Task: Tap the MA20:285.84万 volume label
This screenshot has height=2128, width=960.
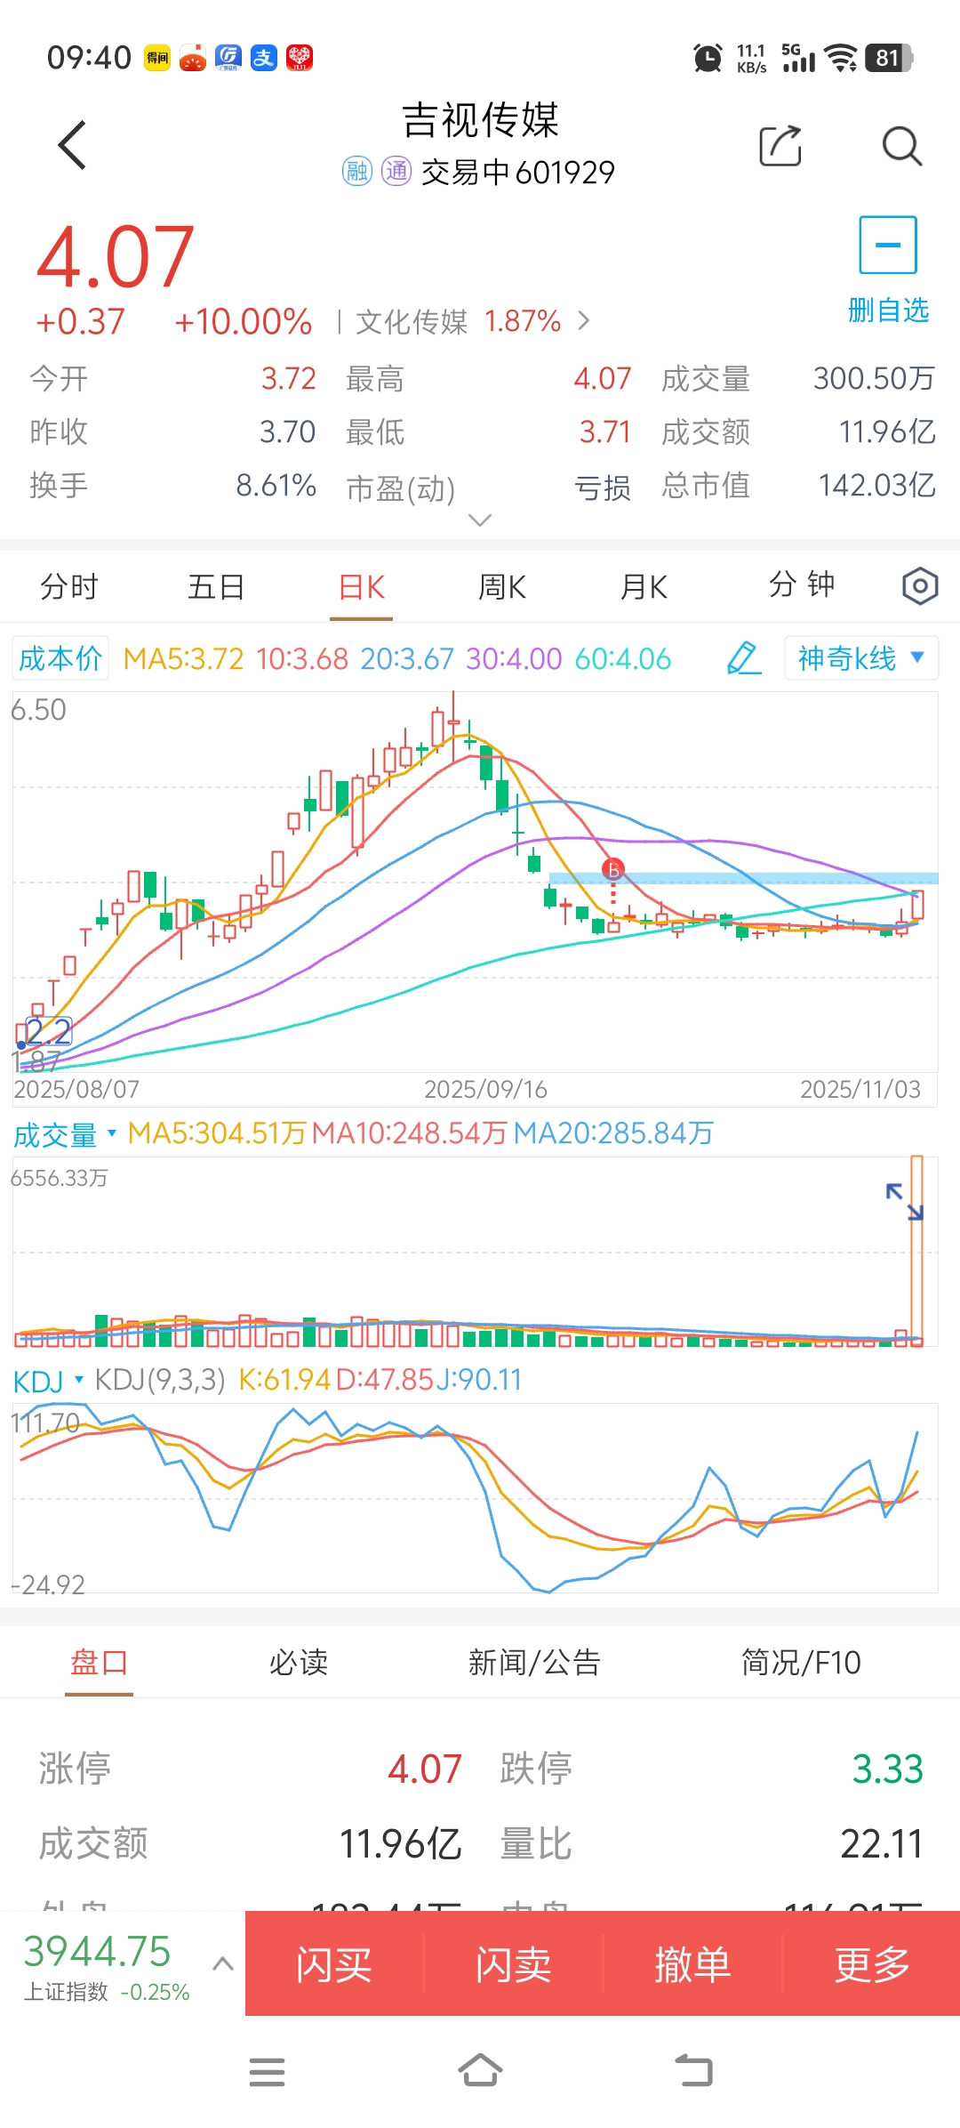Action: [x=614, y=1133]
